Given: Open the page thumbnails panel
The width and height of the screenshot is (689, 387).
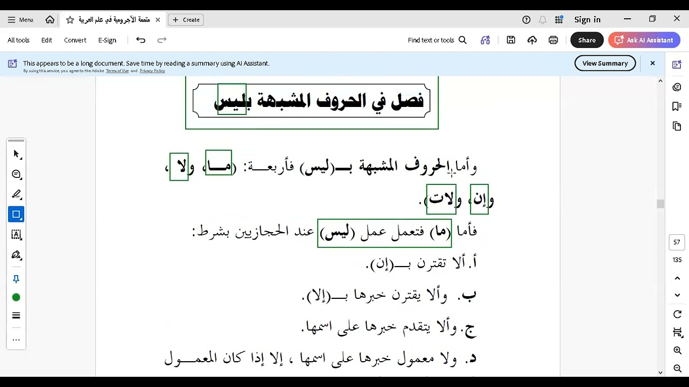Looking at the screenshot, I should [x=677, y=126].
